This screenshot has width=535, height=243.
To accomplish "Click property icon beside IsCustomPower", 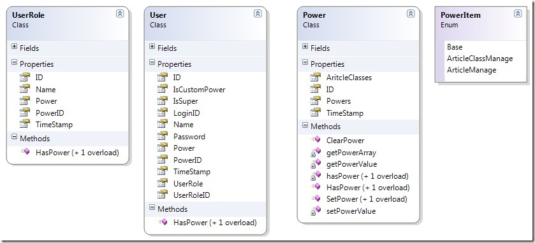I will tap(163, 89).
